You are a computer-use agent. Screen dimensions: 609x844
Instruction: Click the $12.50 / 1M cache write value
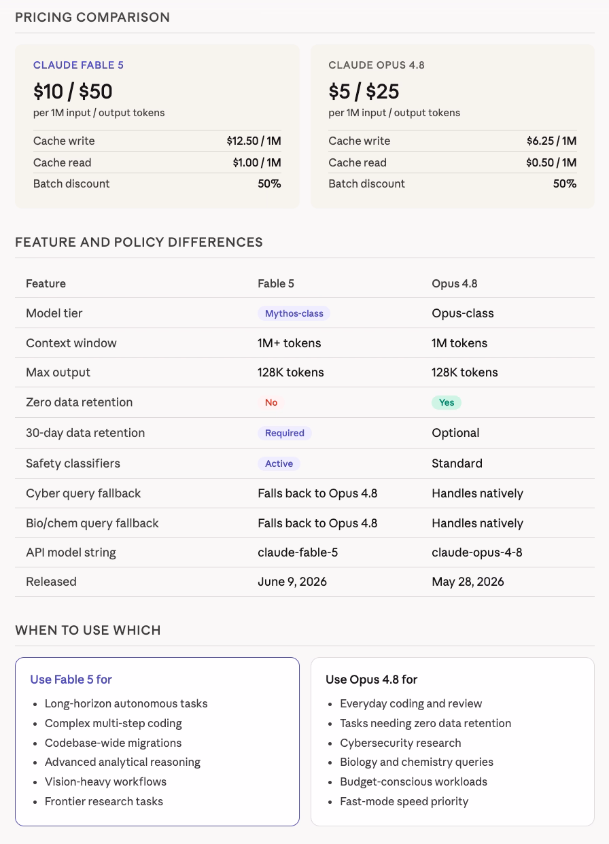coord(254,141)
